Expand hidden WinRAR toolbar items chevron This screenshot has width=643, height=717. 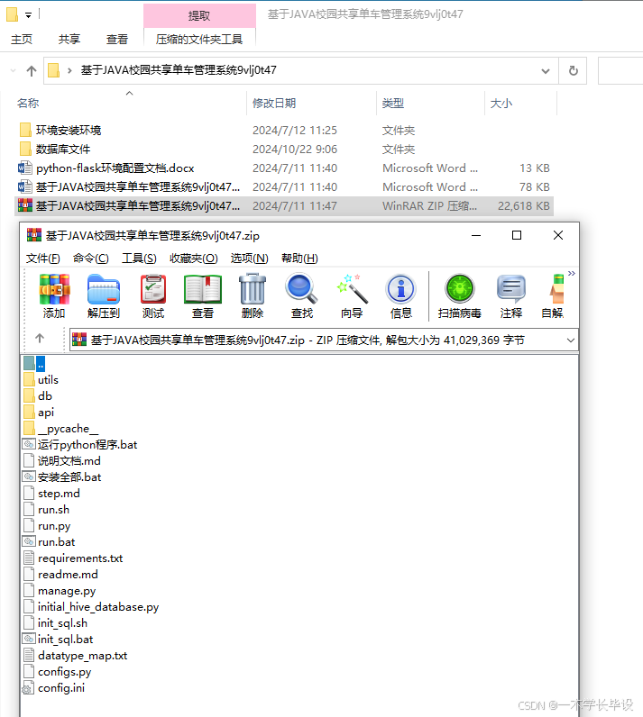pyautogui.click(x=572, y=274)
